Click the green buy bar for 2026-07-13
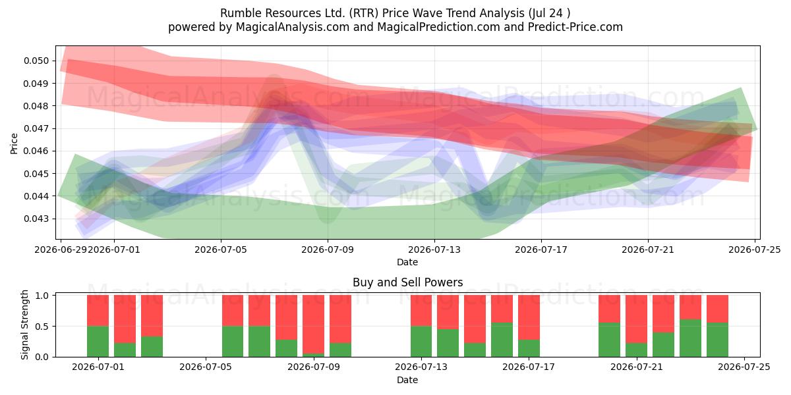Image resolution: width=791 pixels, height=395 pixels. [x=421, y=342]
